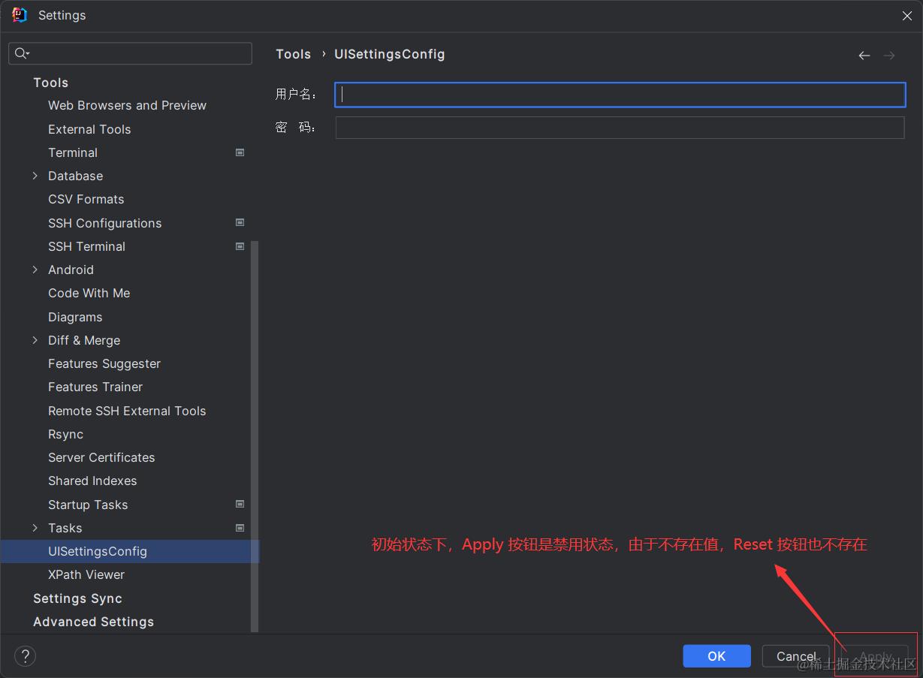Click the Cancel button
The width and height of the screenshot is (923, 678).
pos(796,656)
